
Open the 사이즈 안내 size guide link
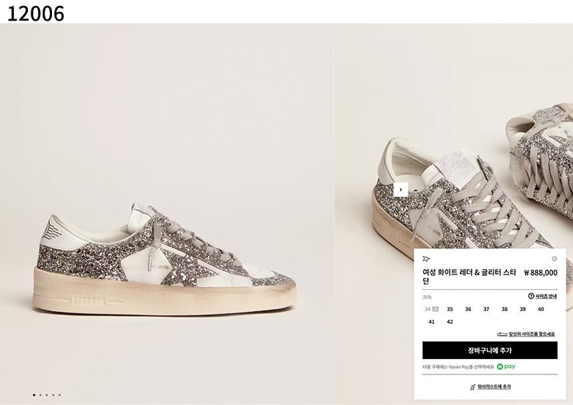pos(546,296)
